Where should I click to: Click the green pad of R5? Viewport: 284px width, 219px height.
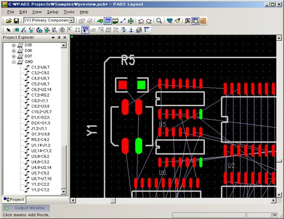point(141,85)
